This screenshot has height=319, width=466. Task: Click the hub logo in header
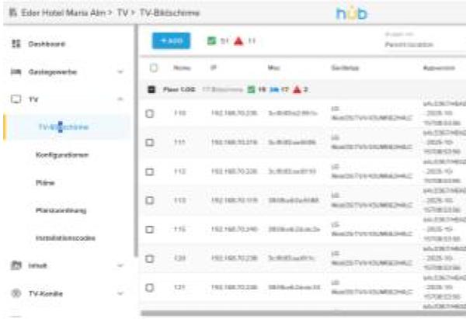(x=352, y=13)
